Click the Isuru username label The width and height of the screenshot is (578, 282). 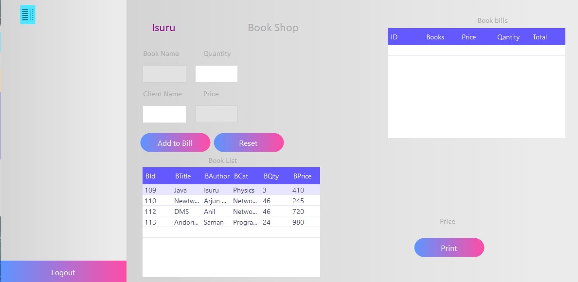tap(163, 28)
